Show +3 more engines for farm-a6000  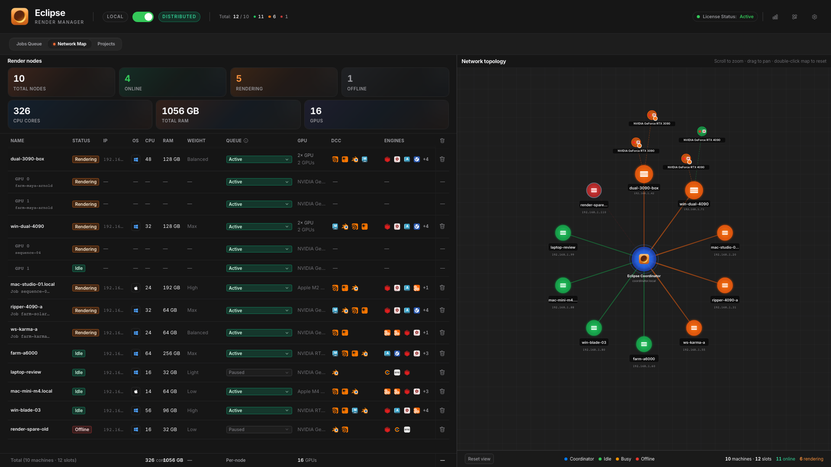click(x=426, y=353)
